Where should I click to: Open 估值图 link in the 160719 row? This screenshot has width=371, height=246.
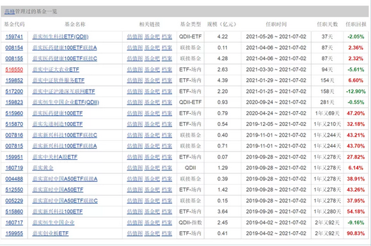click(135, 168)
